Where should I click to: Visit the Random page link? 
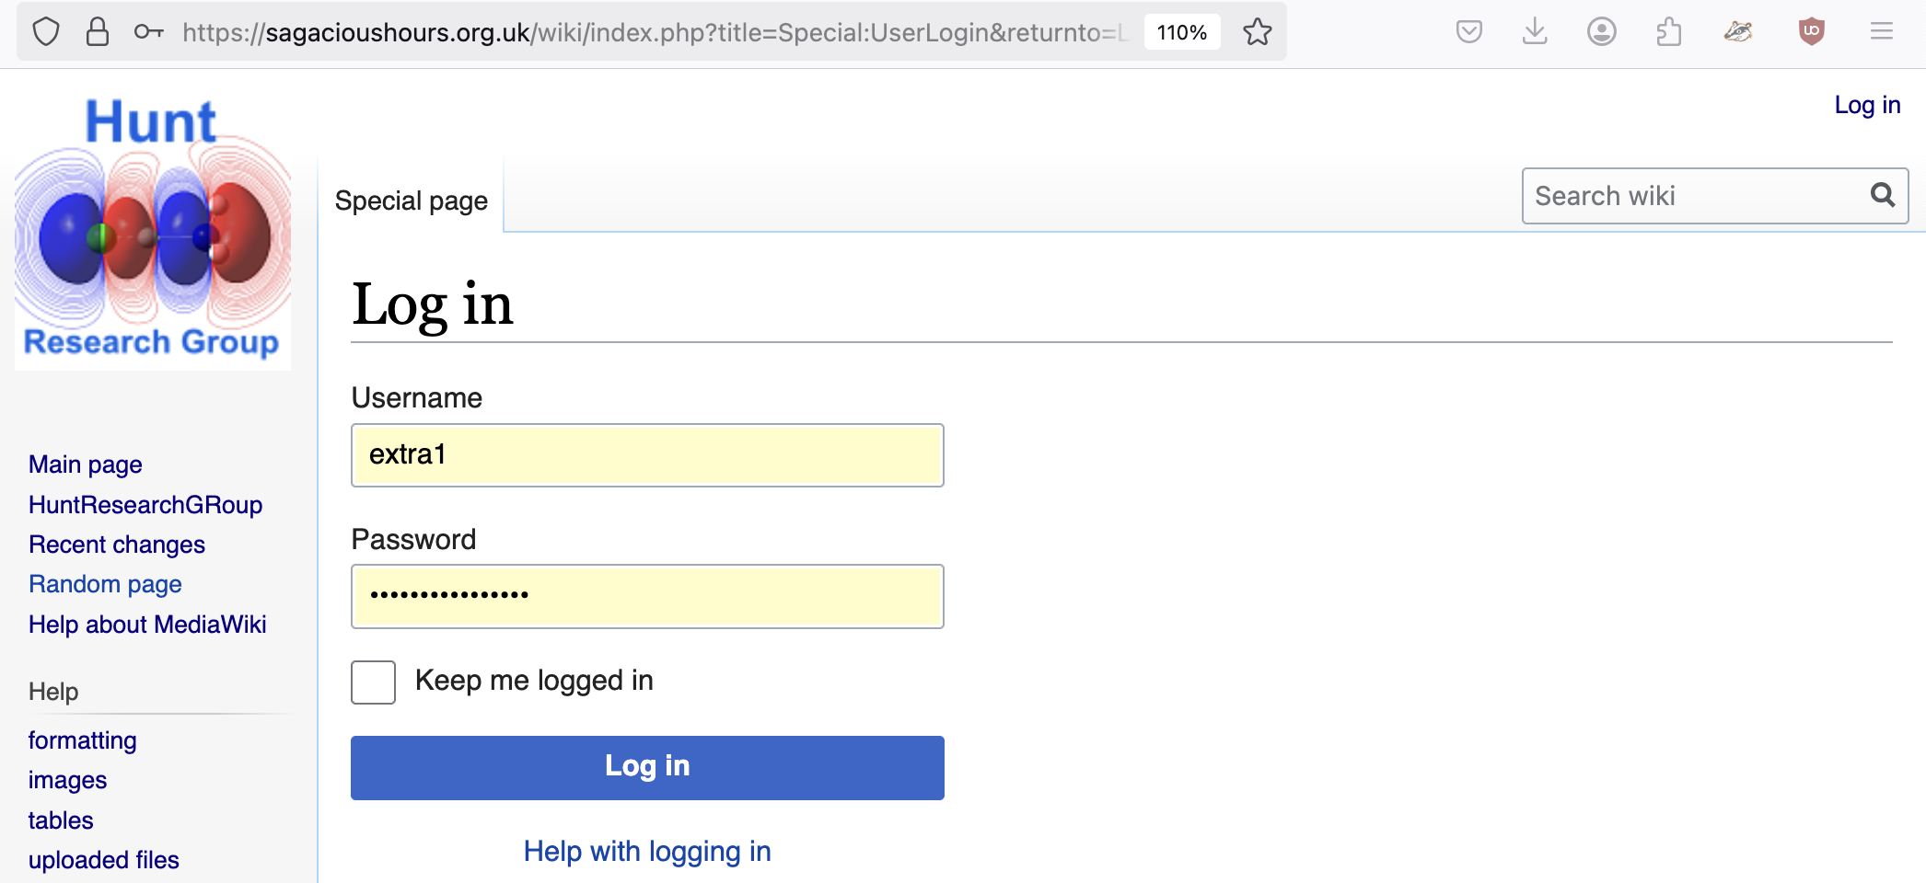pyautogui.click(x=104, y=584)
